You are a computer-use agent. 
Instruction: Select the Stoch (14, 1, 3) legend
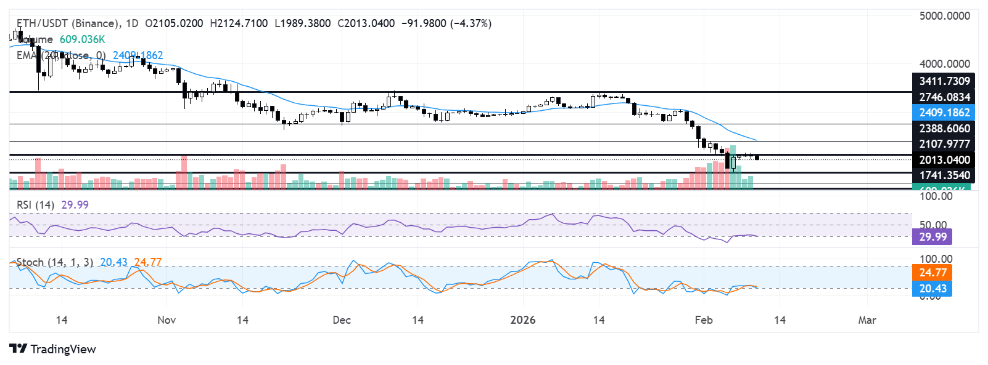(x=54, y=262)
